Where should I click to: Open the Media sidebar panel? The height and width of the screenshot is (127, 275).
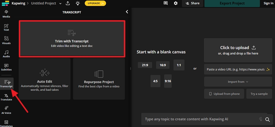tap(6, 14)
